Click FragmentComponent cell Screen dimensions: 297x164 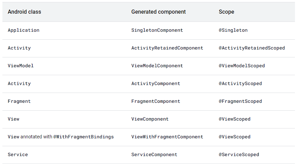tap(156, 101)
